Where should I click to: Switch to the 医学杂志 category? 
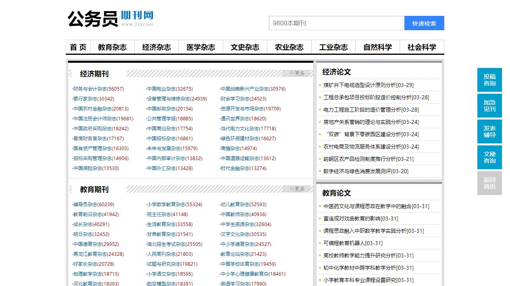pos(201,46)
